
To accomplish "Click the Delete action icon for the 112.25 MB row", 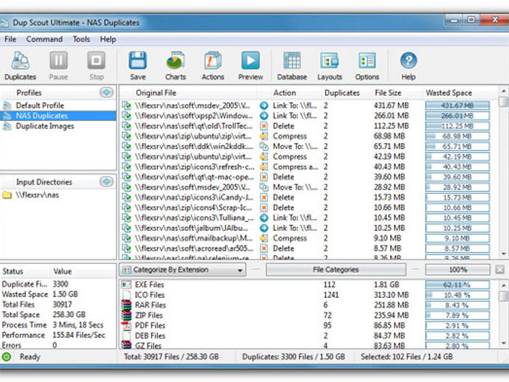I will (264, 126).
